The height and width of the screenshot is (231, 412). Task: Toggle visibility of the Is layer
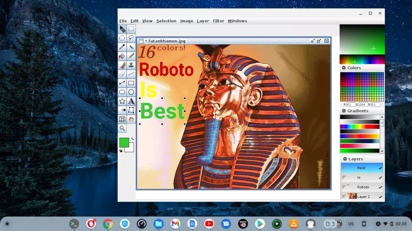[x=380, y=178]
